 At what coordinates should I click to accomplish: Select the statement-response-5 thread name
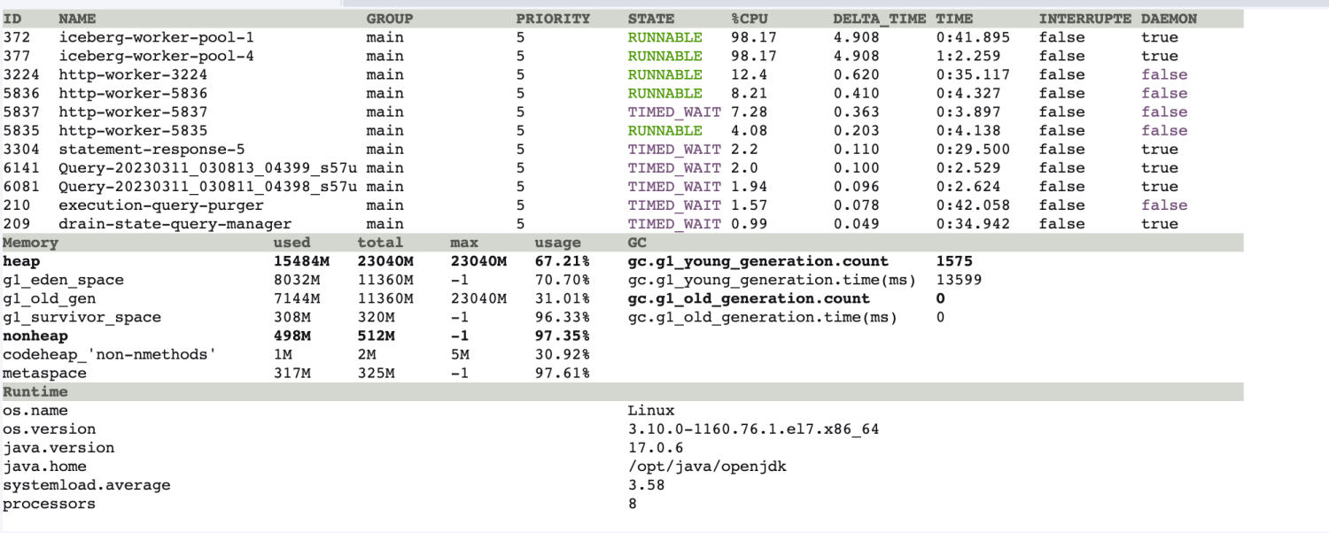pyautogui.click(x=152, y=149)
